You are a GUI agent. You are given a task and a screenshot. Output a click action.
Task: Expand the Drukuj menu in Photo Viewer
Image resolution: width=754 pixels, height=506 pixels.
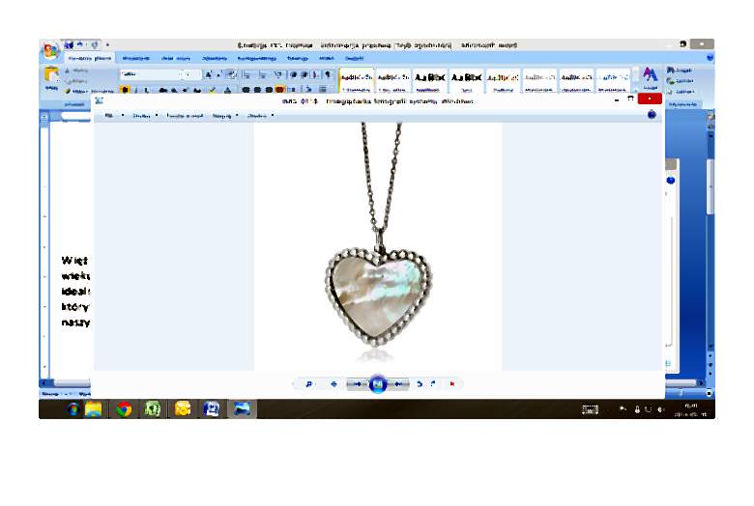click(x=141, y=115)
